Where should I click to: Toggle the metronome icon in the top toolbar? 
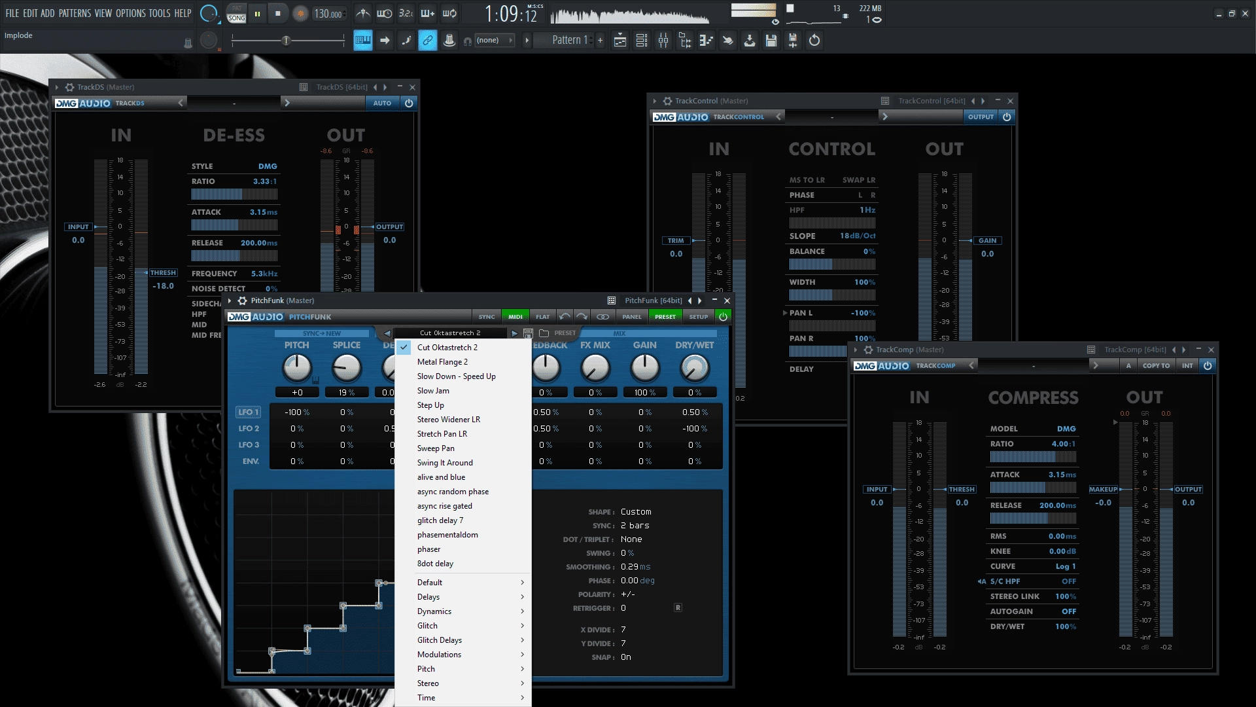363,13
